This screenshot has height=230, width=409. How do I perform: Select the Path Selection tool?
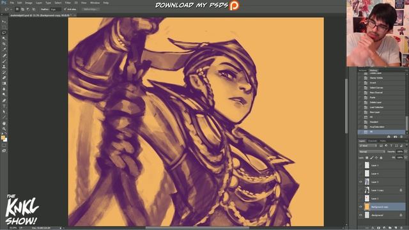(x=4, y=112)
